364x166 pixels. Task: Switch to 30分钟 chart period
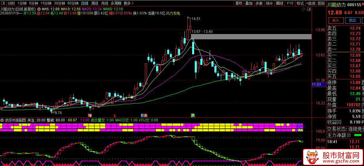59,3
